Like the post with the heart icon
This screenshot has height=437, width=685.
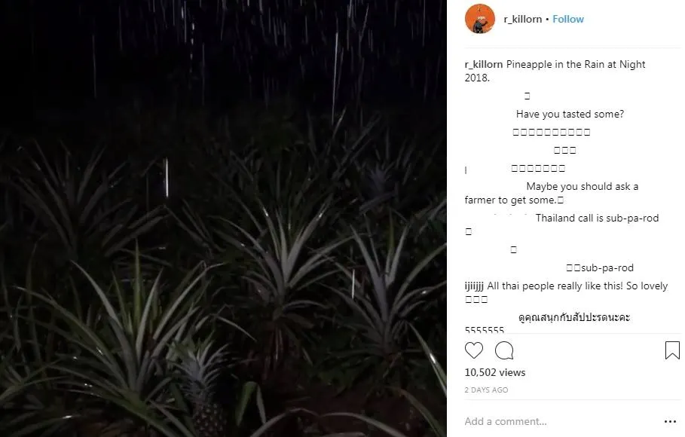pyautogui.click(x=473, y=350)
